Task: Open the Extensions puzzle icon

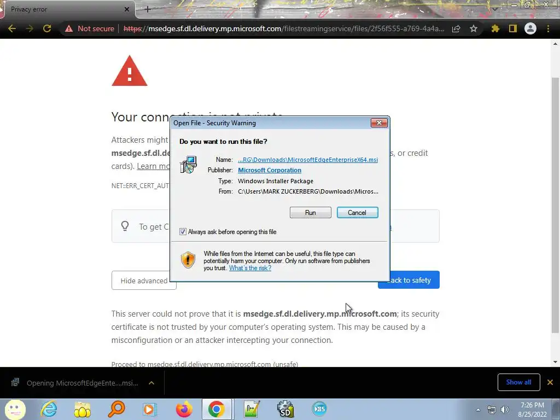Action: tap(495, 28)
